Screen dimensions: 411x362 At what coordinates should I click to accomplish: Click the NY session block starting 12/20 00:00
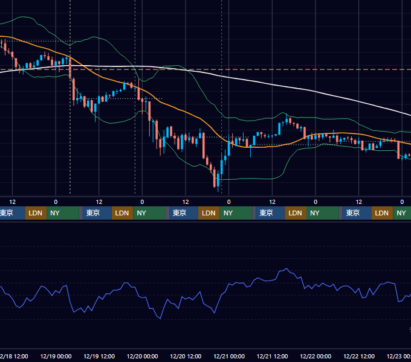point(149,213)
